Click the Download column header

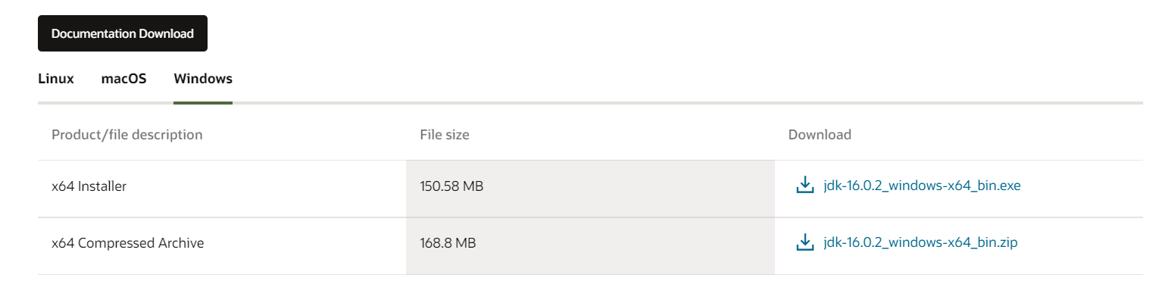click(820, 135)
